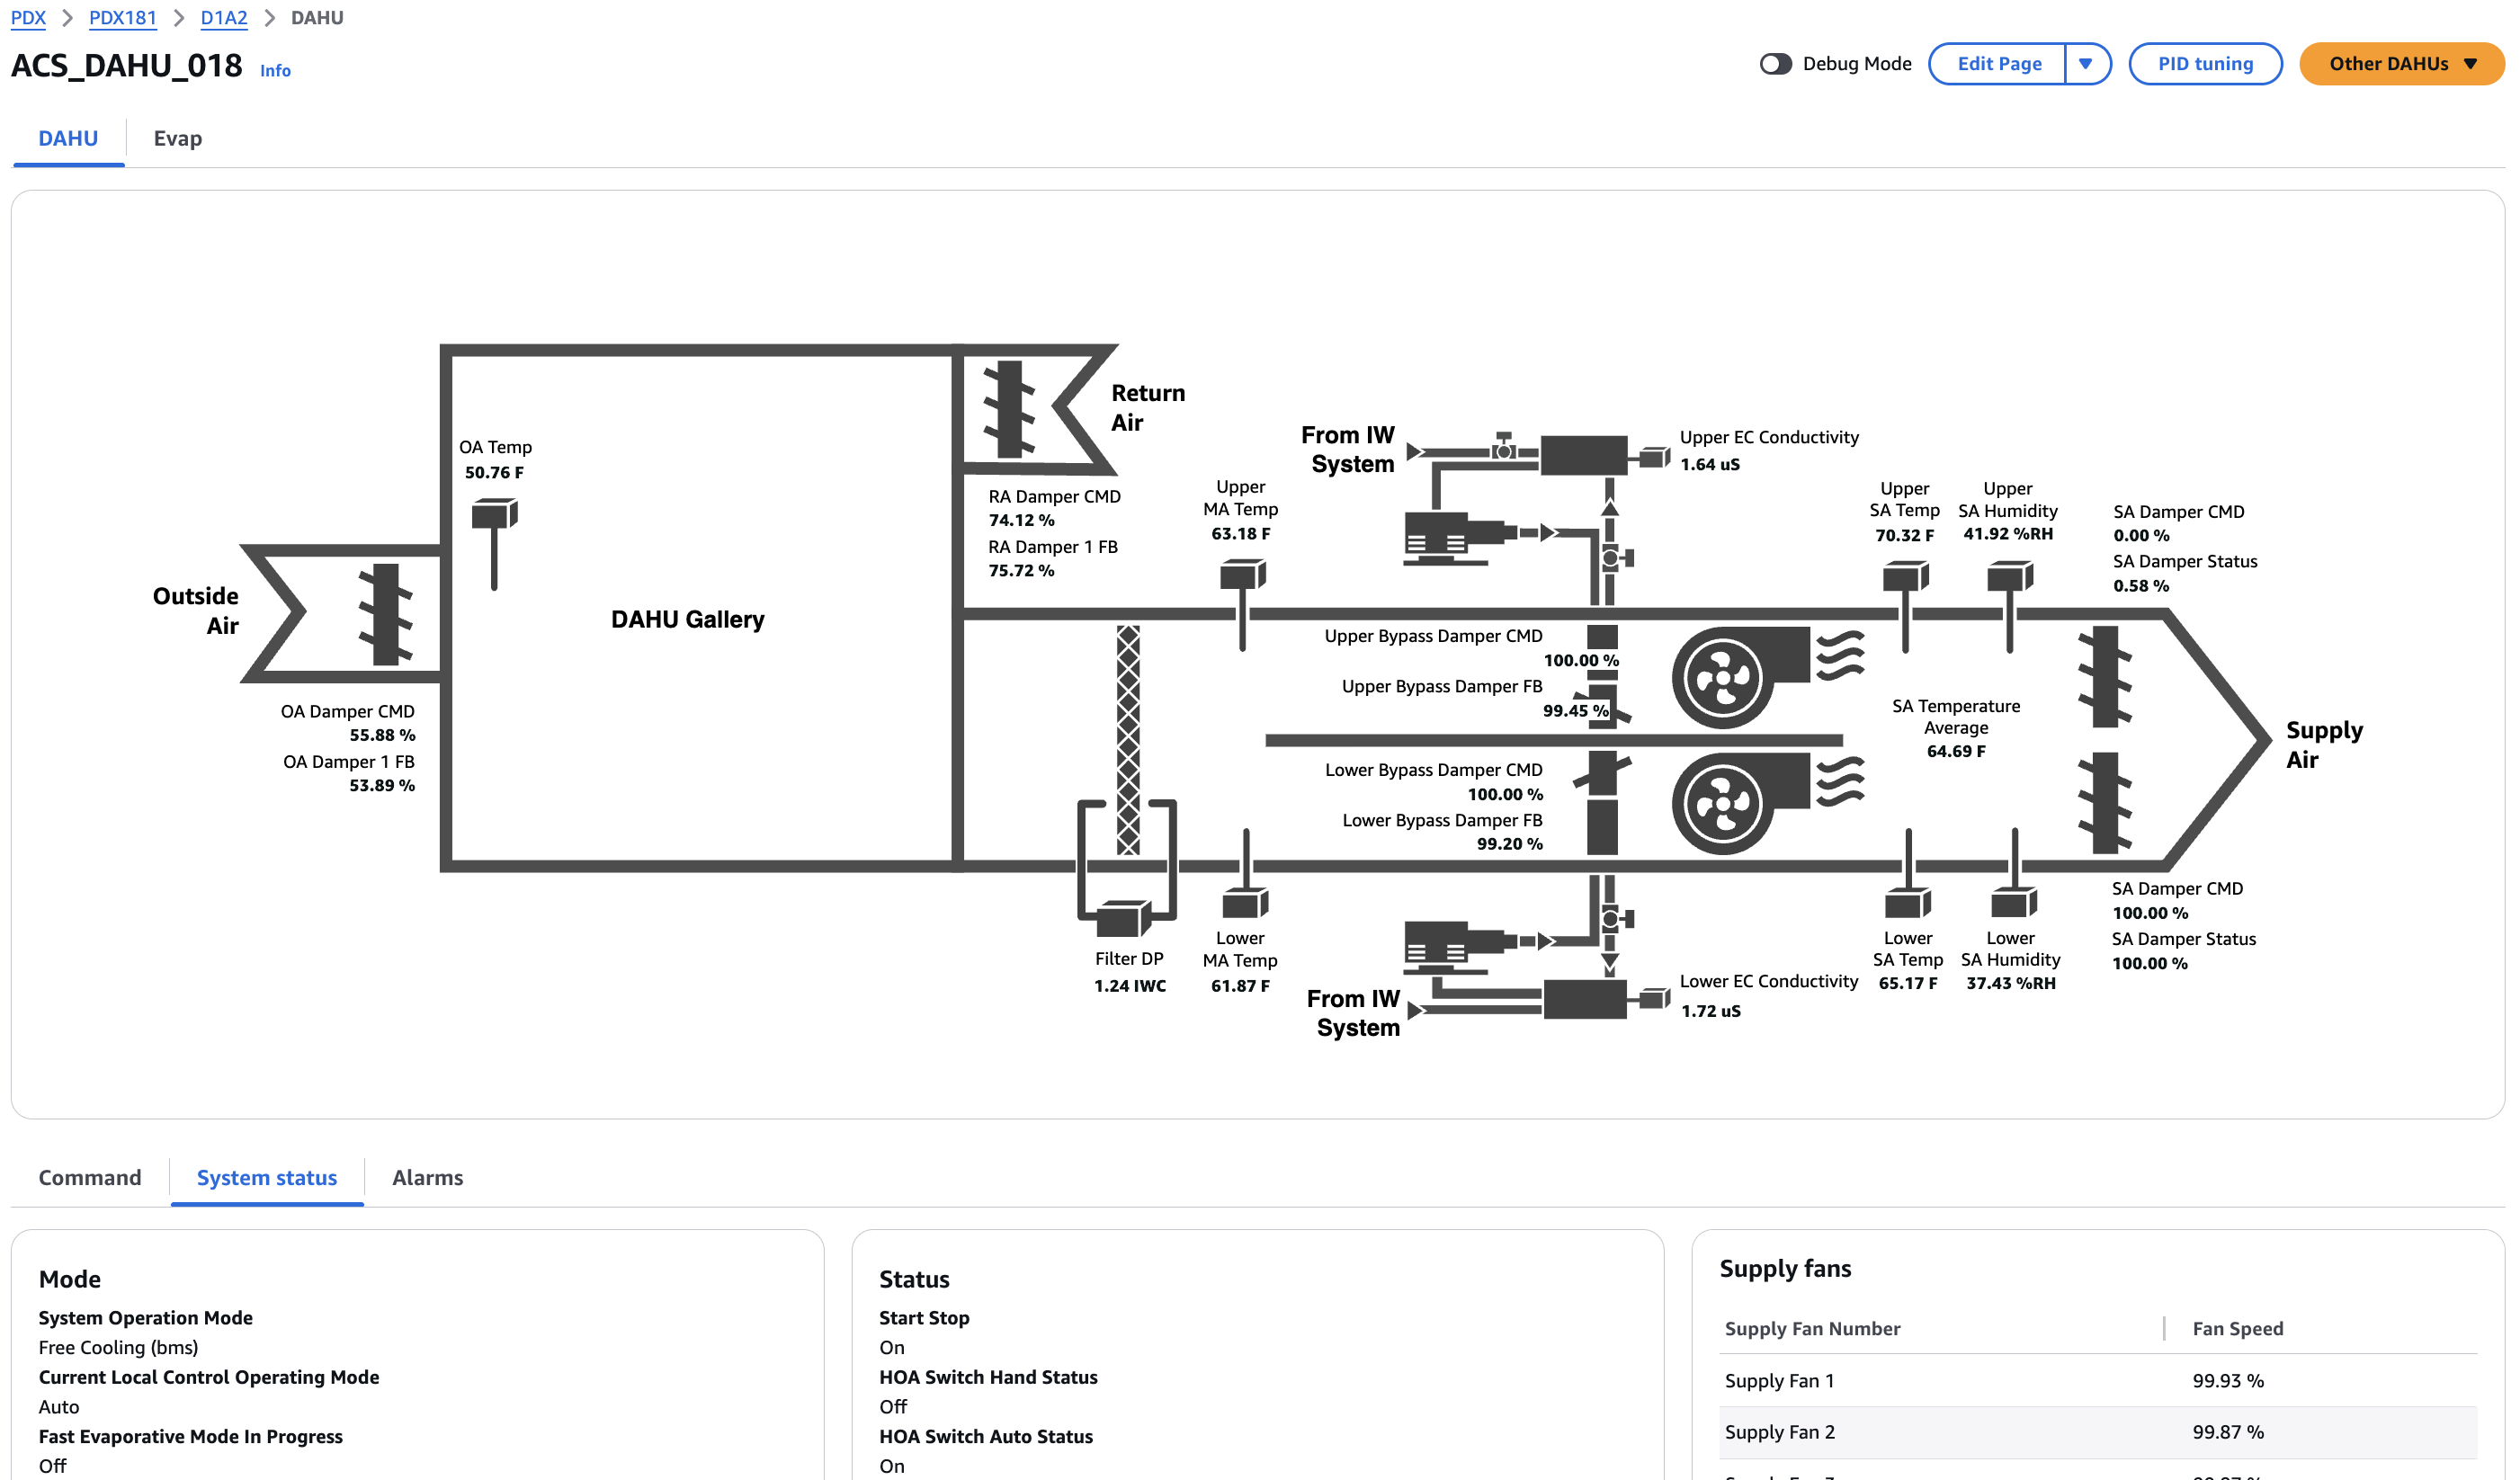
Task: Open the Info link next to ACS_DAHU_018
Action: tap(275, 71)
